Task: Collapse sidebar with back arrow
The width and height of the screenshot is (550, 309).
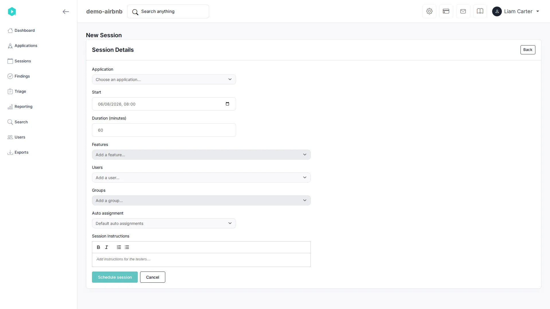Action: pos(66,11)
